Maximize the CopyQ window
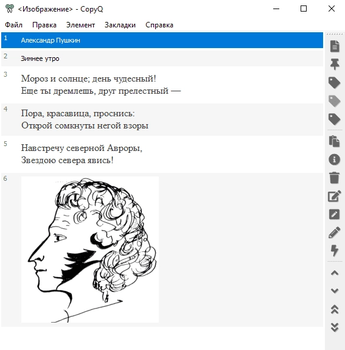 [304, 9]
